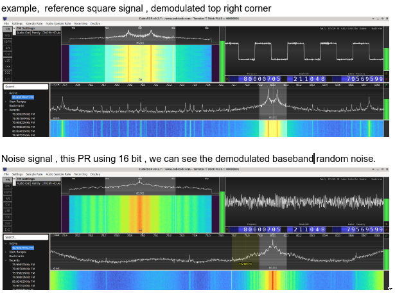
Task: Select LSB mode in noise-signal CubicSDR screenshot
Action: click(x=8, y=211)
